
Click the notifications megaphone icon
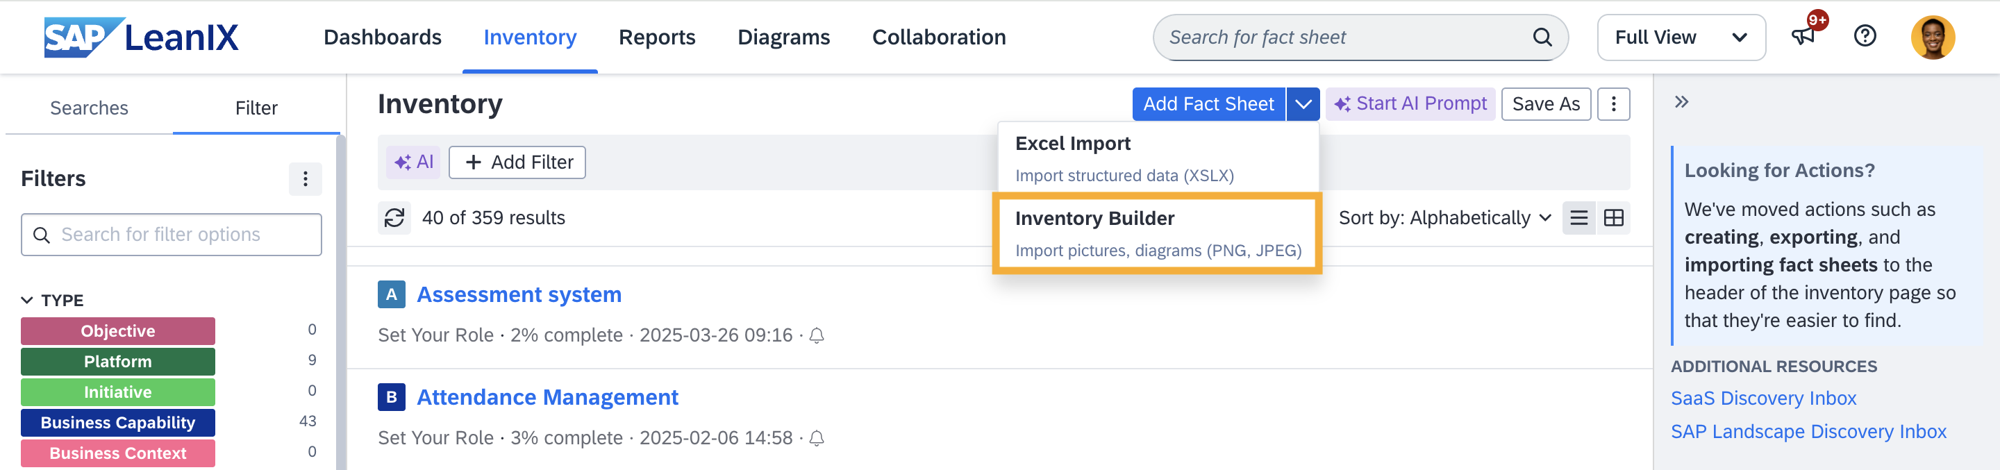(1803, 37)
